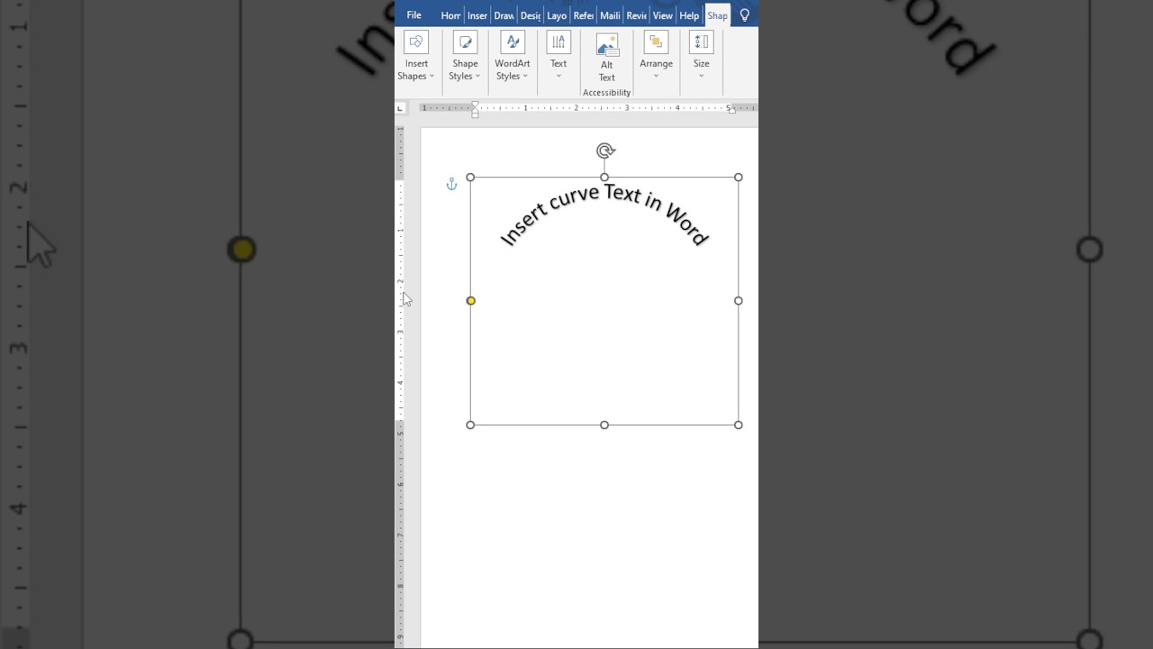Open the Insert Shapes gallery icon

(416, 42)
